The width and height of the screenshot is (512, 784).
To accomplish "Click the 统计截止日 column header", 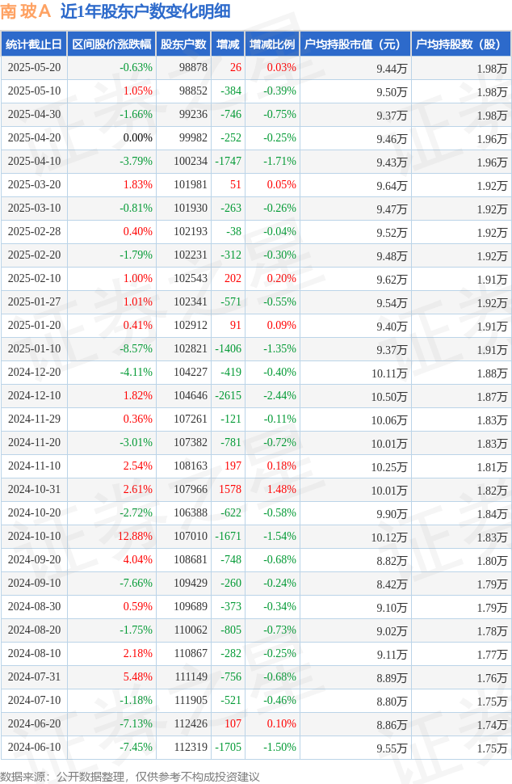I will pyautogui.click(x=33, y=44).
